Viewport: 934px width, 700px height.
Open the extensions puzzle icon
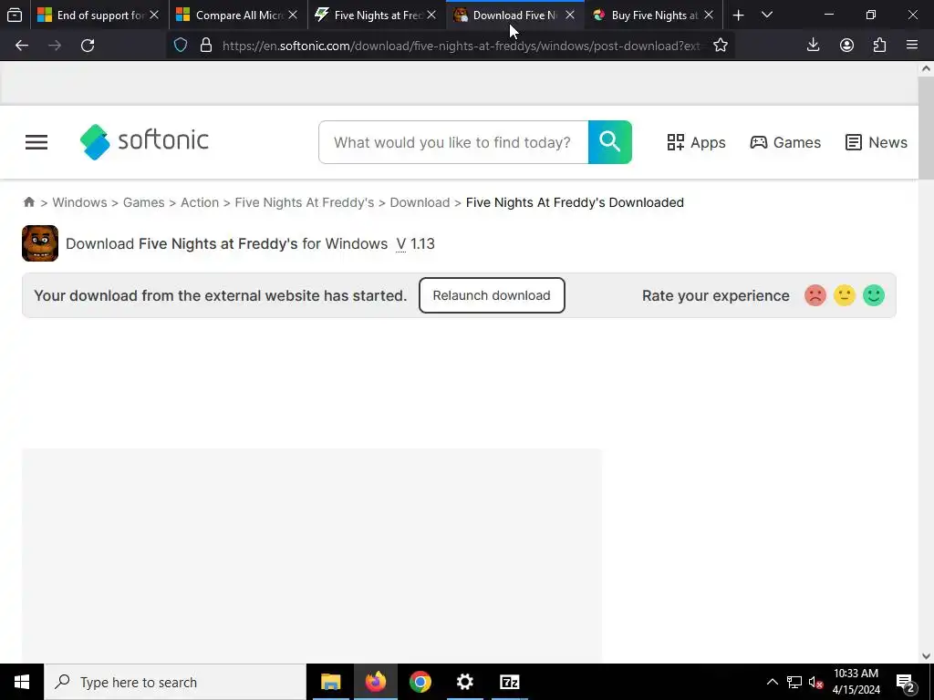click(879, 46)
